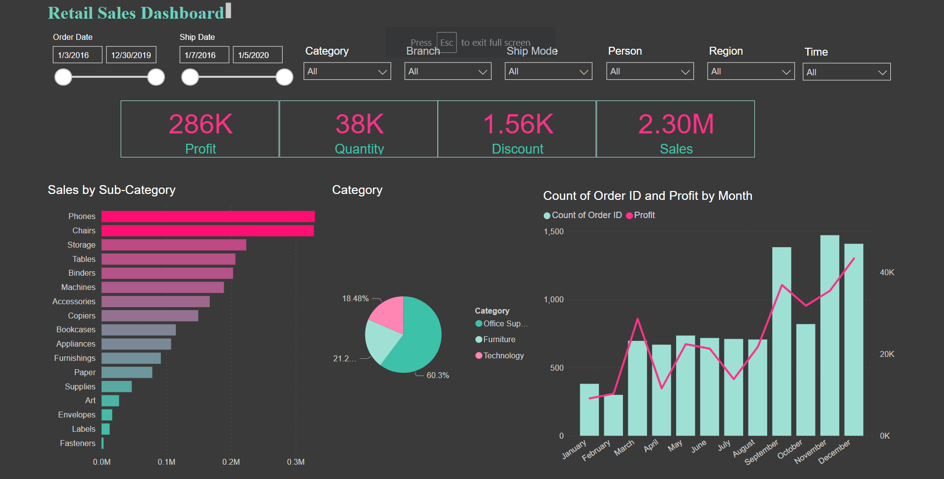
Task: Select the November bar in monthly chart
Action: coord(830,335)
